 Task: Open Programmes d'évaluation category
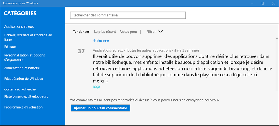23,107
